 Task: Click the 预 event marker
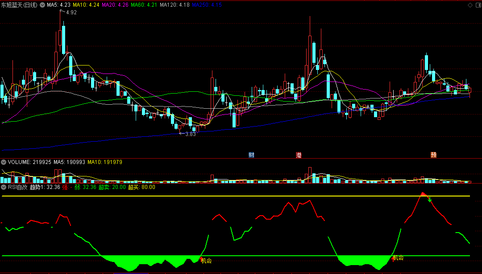(434, 155)
